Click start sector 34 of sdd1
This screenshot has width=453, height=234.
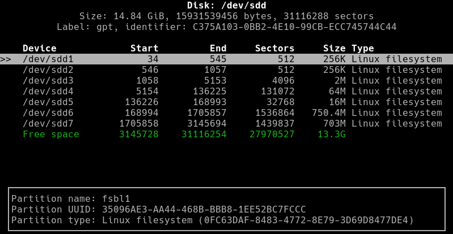(x=153, y=59)
